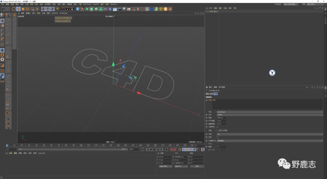
Task: Toggle the autokeying button
Action: 175,149
